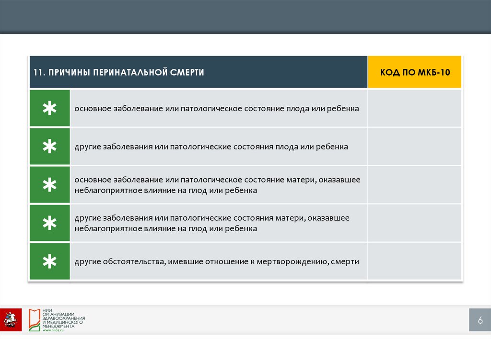Select the asterisk next to основное заболевание матери
Screen dimensions: 491x339
coord(49,185)
